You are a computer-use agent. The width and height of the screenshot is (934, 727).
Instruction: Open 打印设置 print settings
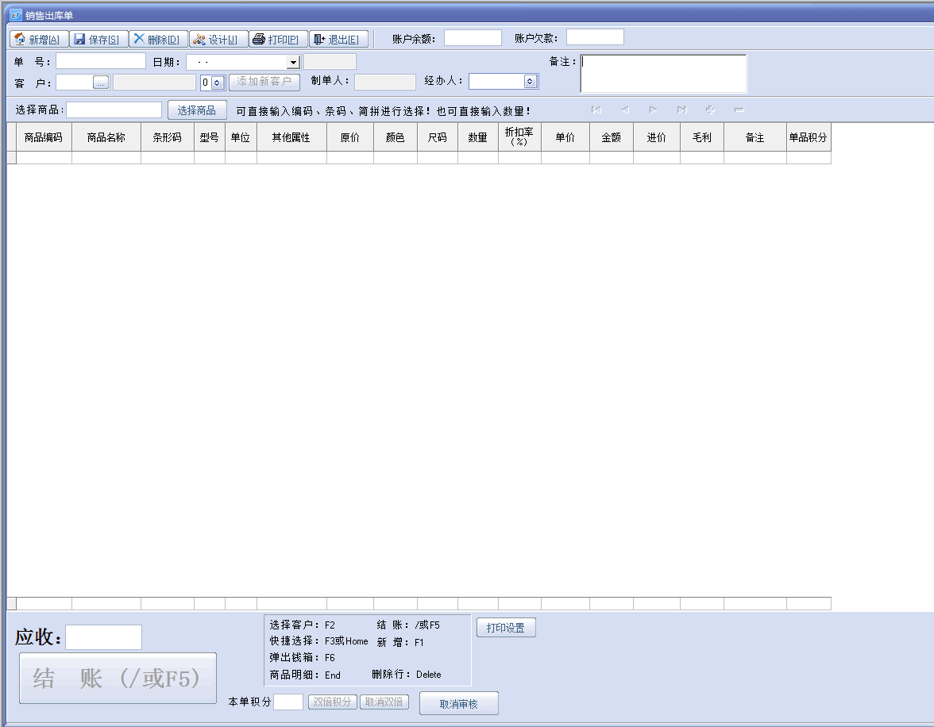[x=506, y=628]
